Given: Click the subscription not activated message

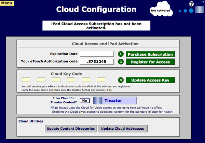Looking at the screenshot, I should [x=96, y=26].
